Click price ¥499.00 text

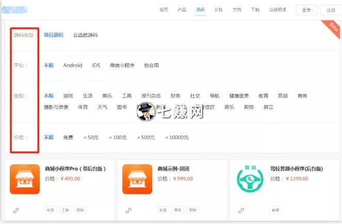coord(71,179)
